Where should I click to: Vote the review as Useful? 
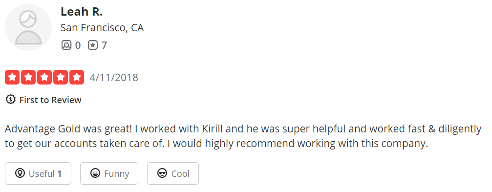click(38, 173)
